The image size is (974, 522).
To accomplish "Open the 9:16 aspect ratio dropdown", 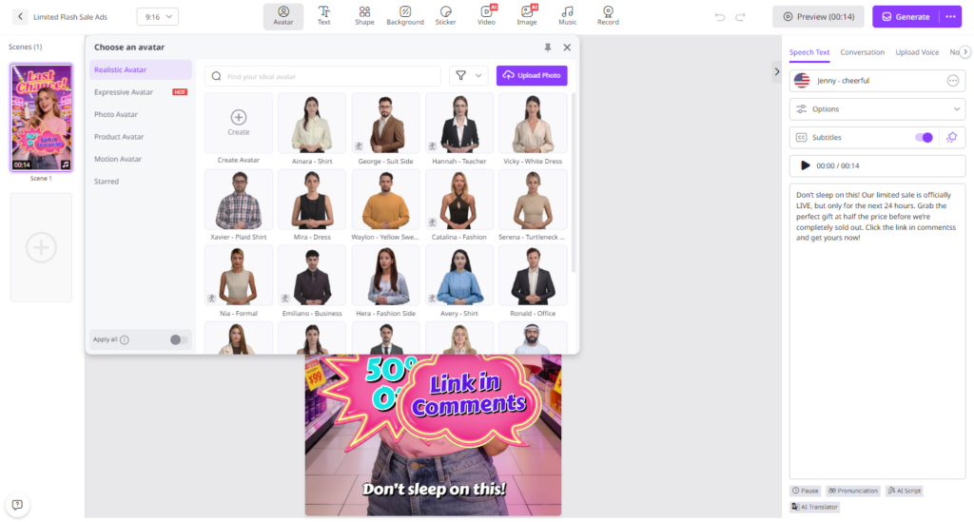I will pyautogui.click(x=157, y=16).
